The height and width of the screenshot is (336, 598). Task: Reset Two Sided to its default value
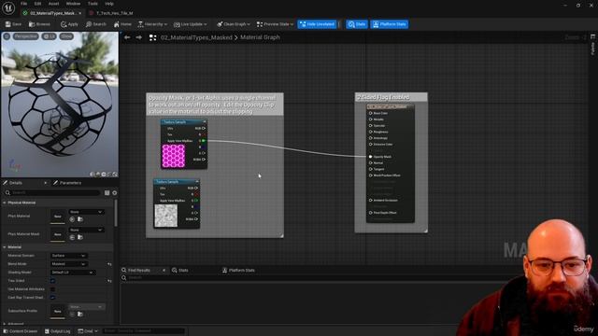point(109,281)
